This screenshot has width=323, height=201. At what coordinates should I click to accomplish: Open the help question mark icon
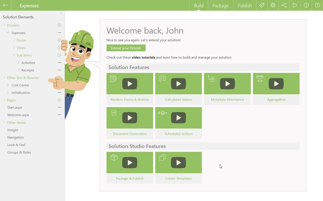click(318, 5)
